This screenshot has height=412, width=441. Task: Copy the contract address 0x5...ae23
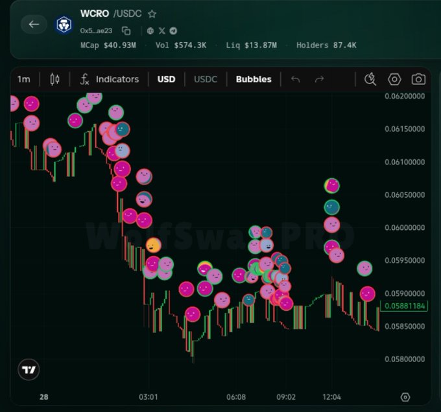tap(126, 30)
